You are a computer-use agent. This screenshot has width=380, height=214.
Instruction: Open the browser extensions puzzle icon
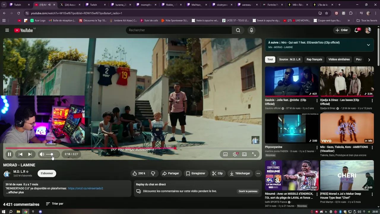pyautogui.click(x=351, y=13)
